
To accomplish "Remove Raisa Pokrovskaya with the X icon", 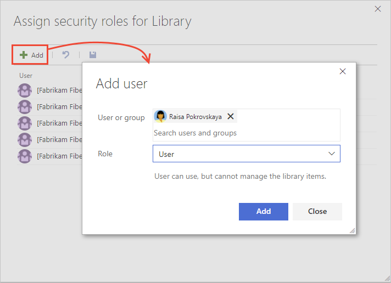I will coord(231,116).
